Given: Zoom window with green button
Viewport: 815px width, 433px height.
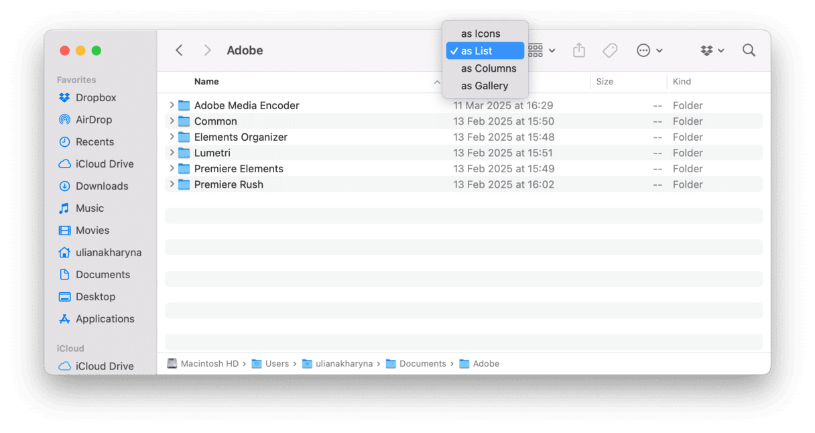Looking at the screenshot, I should coord(97,50).
